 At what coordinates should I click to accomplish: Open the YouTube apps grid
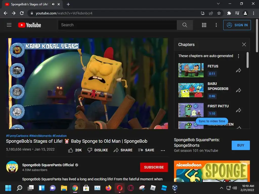(204, 25)
